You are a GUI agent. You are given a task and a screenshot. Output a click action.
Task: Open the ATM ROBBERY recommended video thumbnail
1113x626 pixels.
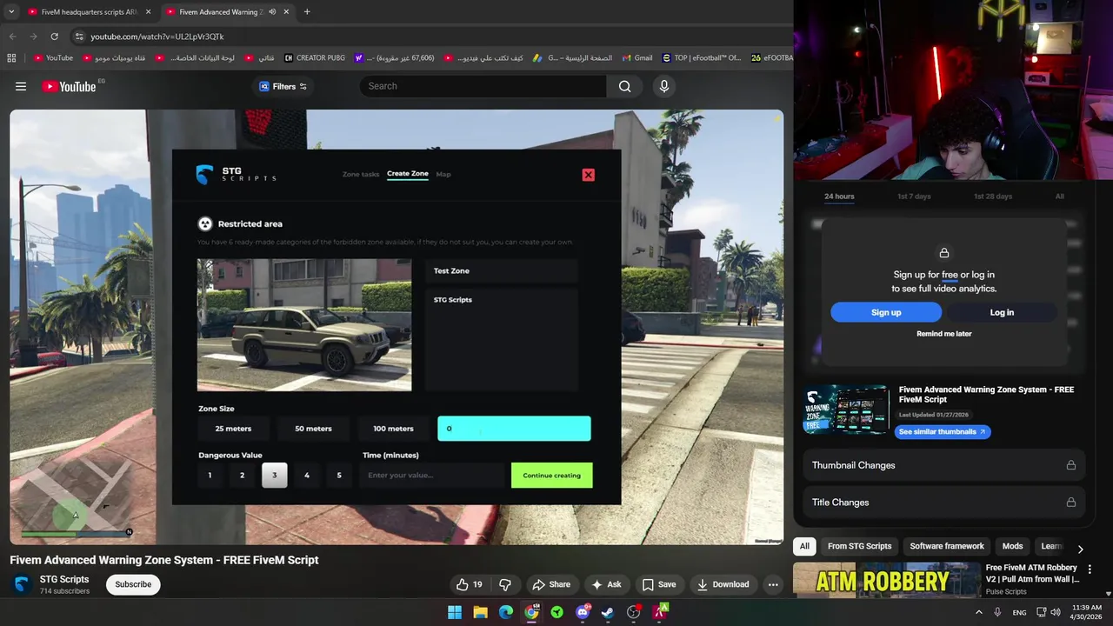click(x=886, y=580)
